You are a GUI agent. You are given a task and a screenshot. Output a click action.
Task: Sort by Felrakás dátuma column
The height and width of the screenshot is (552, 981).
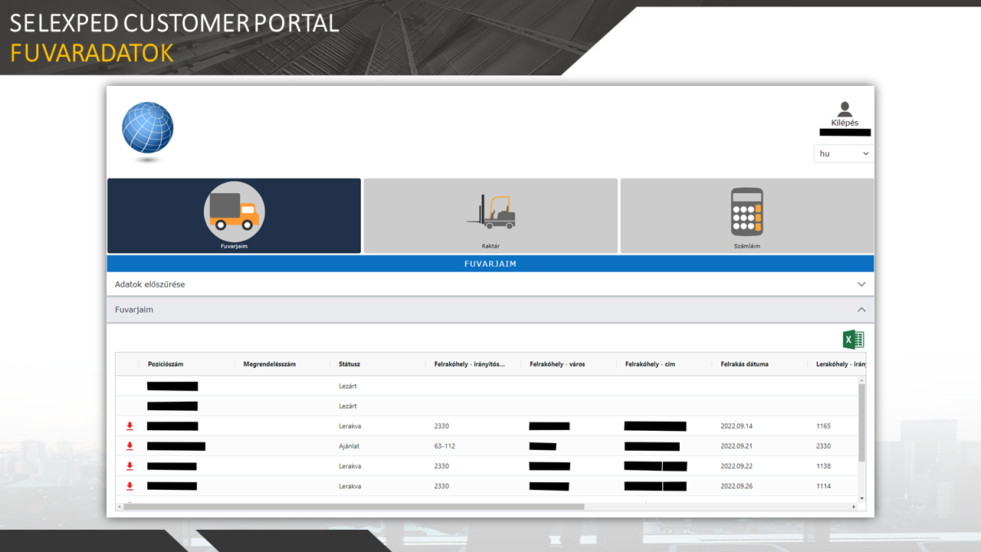click(x=744, y=364)
